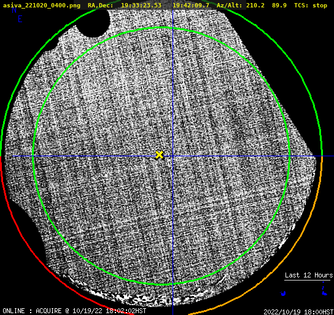Click the blue E east compass label
This screenshot has height=315, width=334.
pyautogui.click(x=20, y=19)
